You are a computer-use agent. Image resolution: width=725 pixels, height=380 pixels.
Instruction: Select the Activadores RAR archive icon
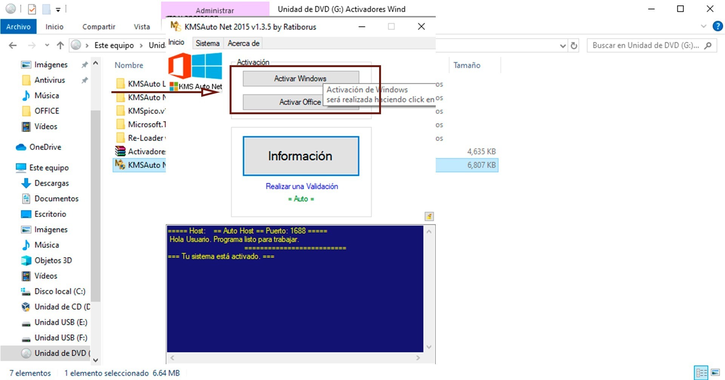tap(120, 152)
